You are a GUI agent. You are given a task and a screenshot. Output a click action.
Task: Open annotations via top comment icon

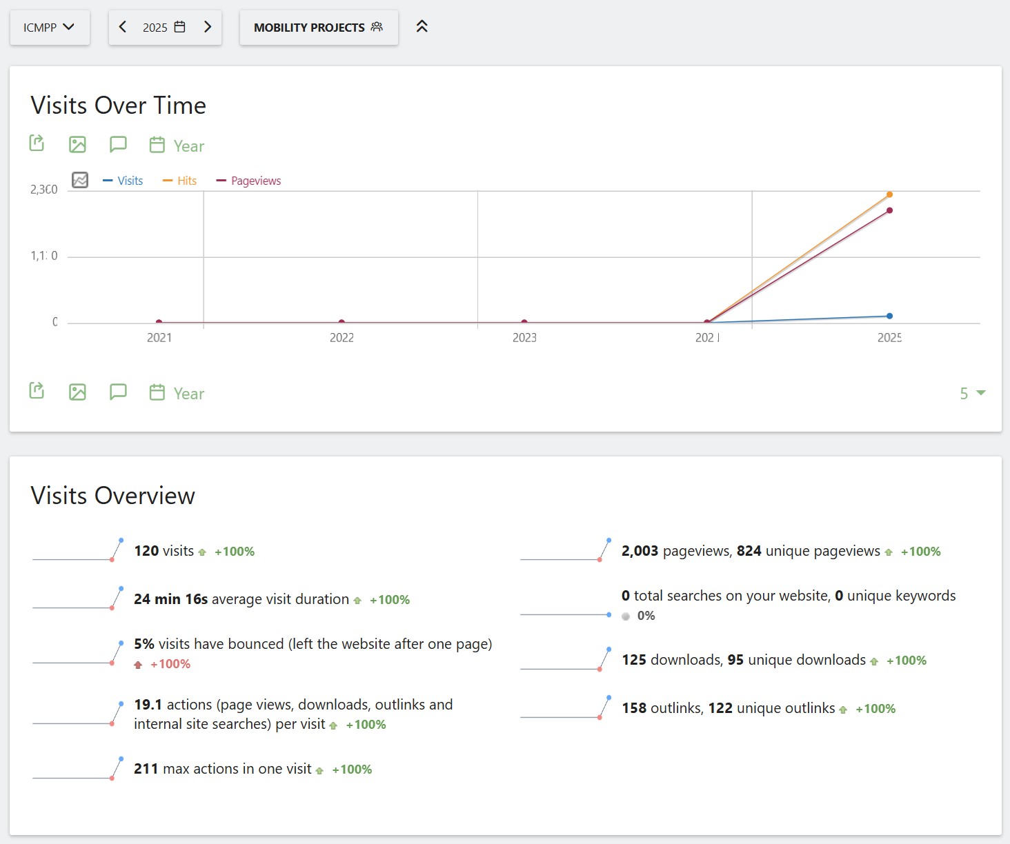click(x=118, y=144)
